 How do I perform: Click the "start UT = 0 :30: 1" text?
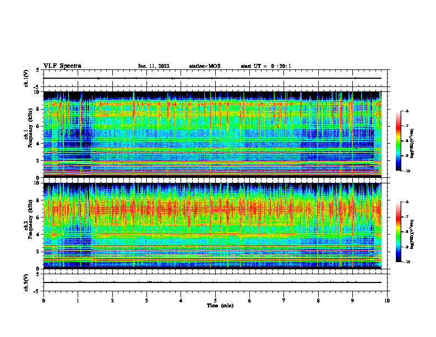coord(266,66)
